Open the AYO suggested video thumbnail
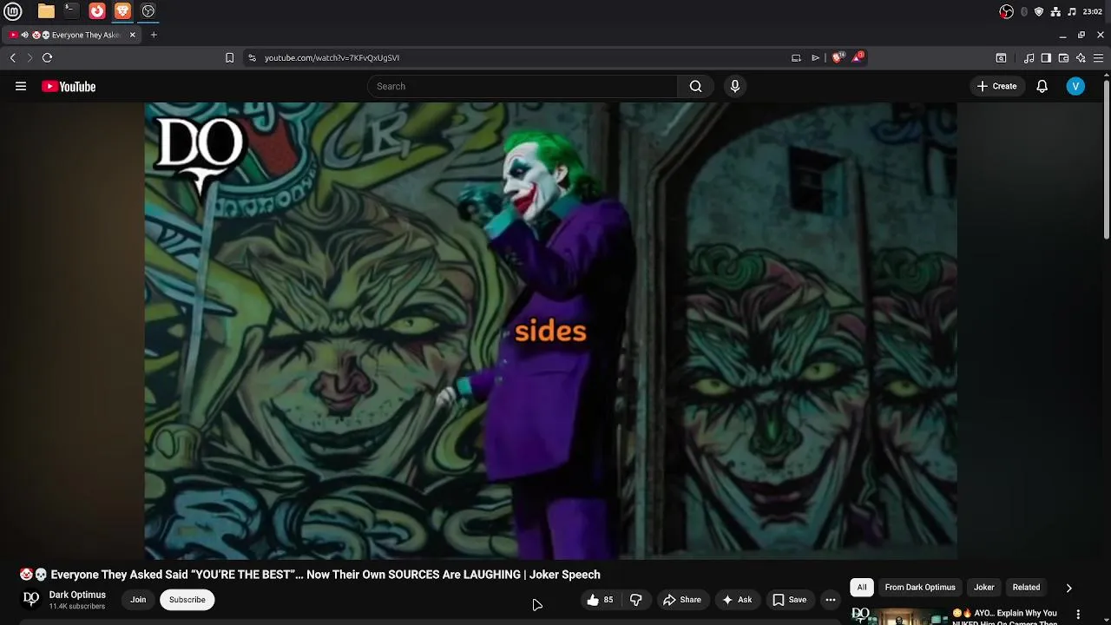 tap(897, 615)
